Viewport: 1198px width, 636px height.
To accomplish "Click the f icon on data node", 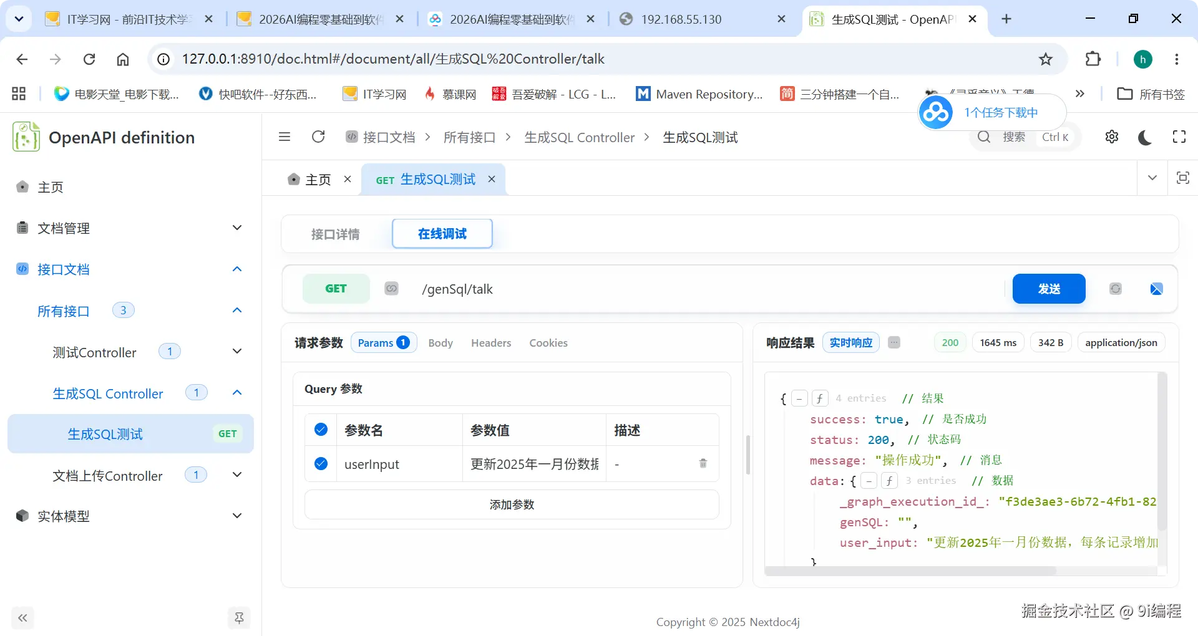I will tap(889, 481).
